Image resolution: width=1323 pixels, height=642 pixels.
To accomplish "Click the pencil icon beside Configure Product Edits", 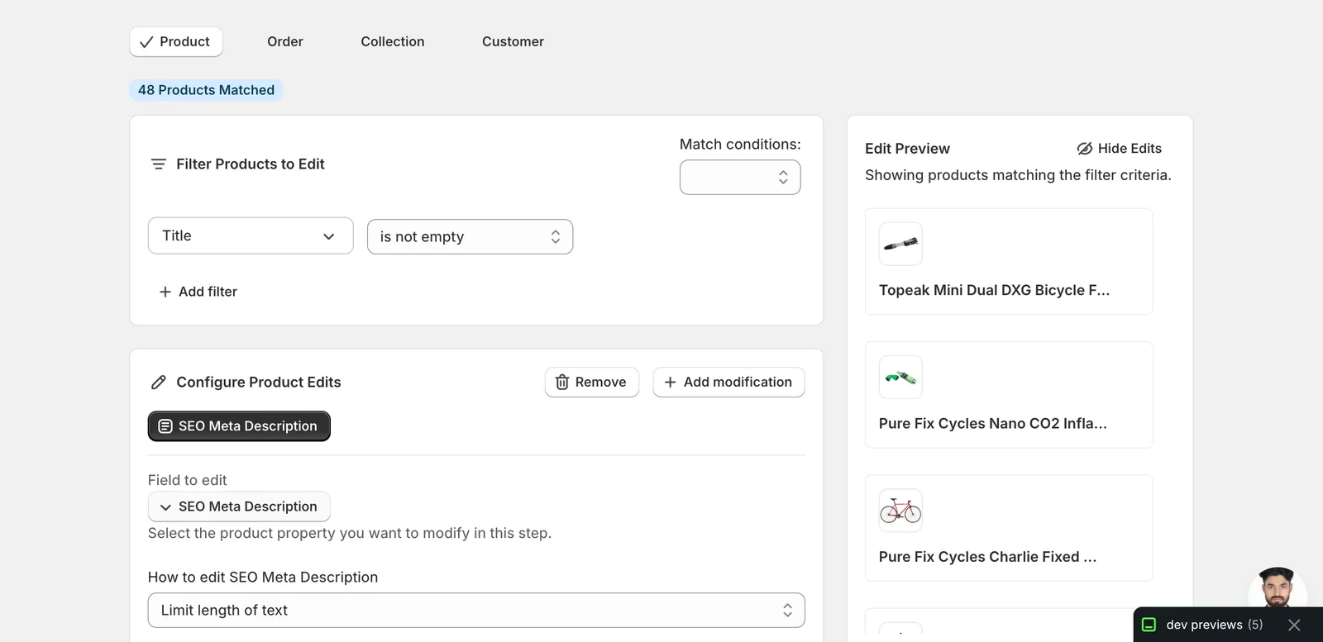I will click(x=159, y=383).
